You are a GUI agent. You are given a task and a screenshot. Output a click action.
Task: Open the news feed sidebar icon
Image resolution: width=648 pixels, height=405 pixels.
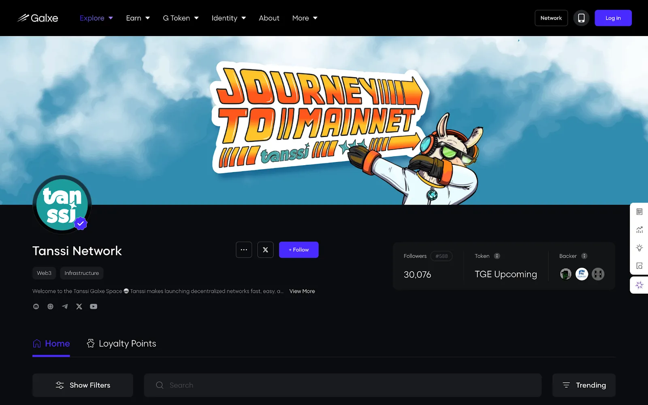639,212
